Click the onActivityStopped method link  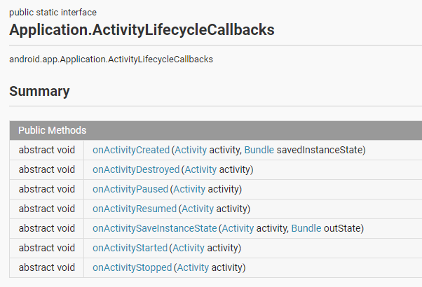pos(132,267)
